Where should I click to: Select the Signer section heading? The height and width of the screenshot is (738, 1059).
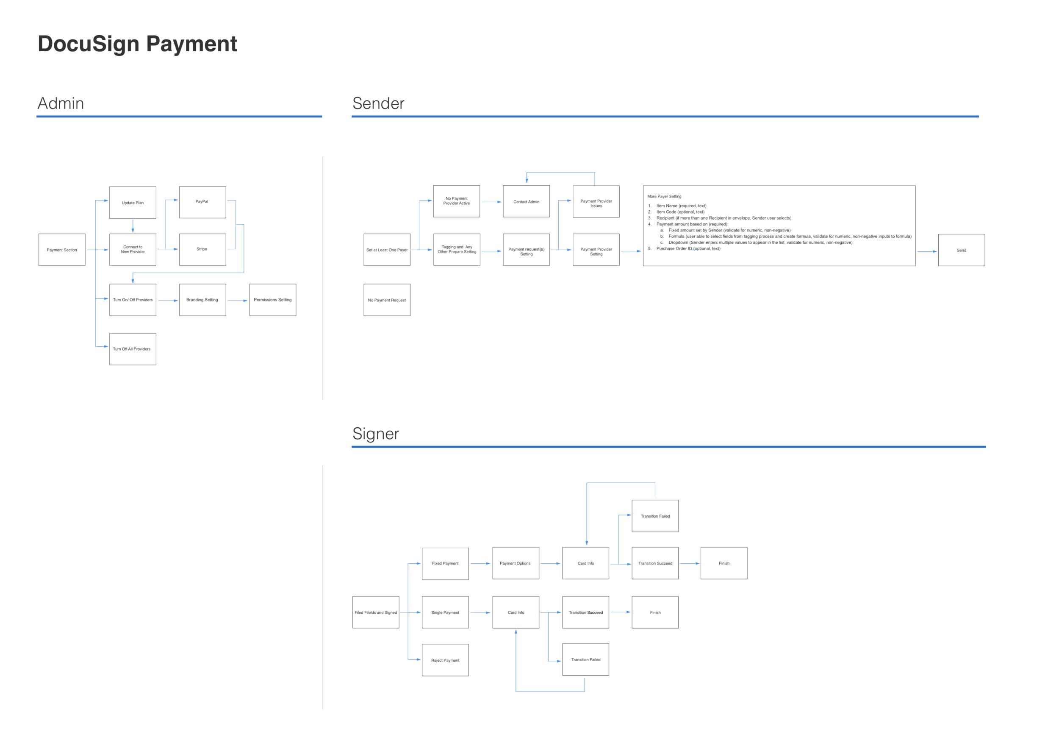[x=375, y=434]
